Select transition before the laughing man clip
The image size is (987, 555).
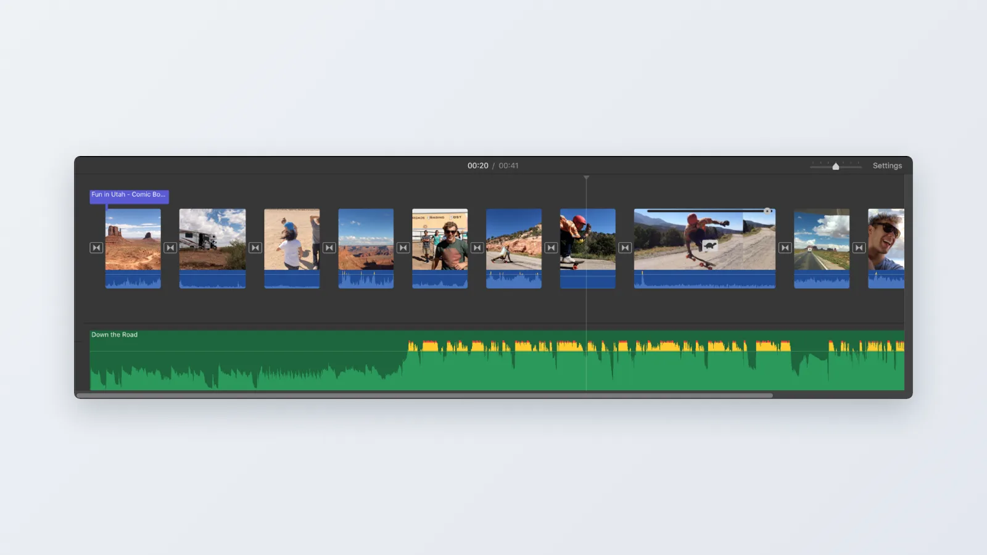859,248
